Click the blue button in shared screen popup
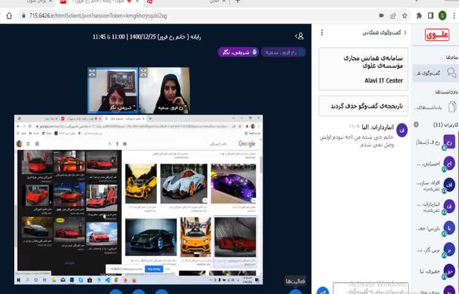This screenshot has height=294, width=459. (x=154, y=269)
